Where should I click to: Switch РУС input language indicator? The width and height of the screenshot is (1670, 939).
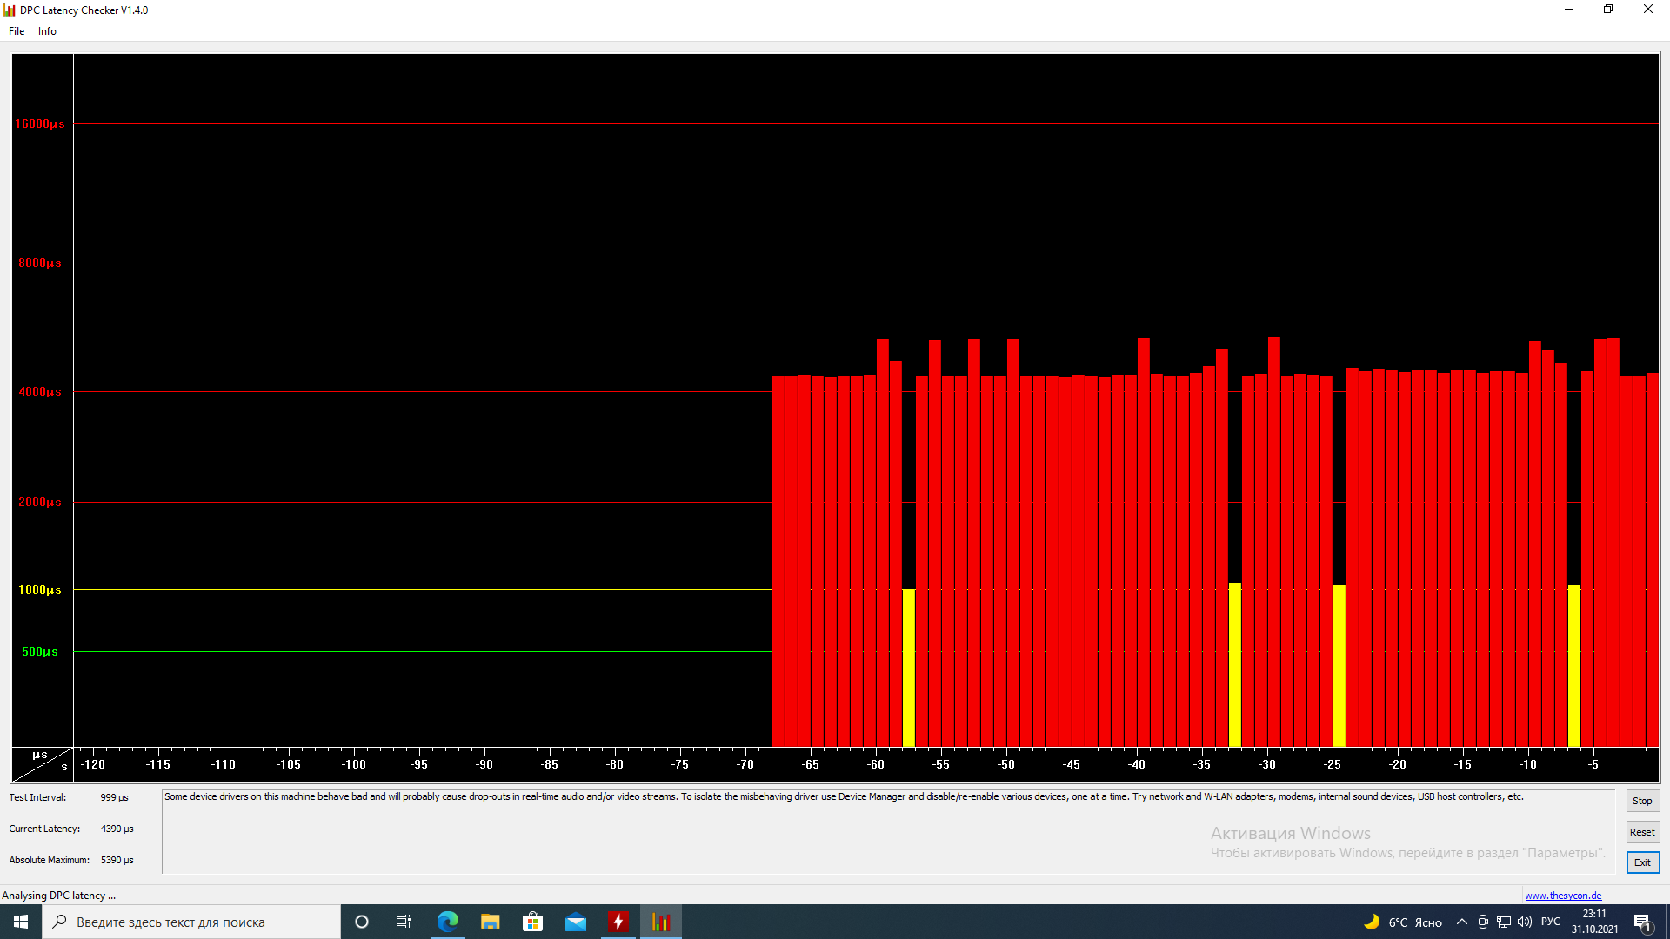click(1550, 922)
